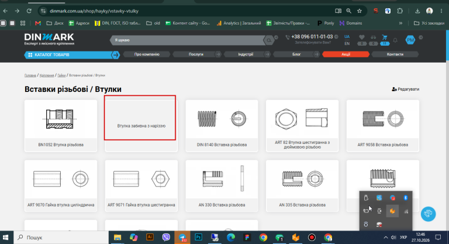
Task: Select the UA language option
Action: pyautogui.click(x=347, y=37)
